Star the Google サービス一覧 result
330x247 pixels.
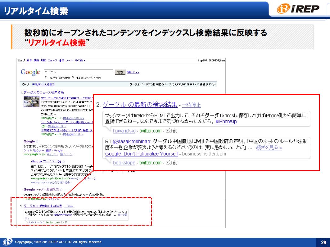pyautogui.click(x=64, y=161)
